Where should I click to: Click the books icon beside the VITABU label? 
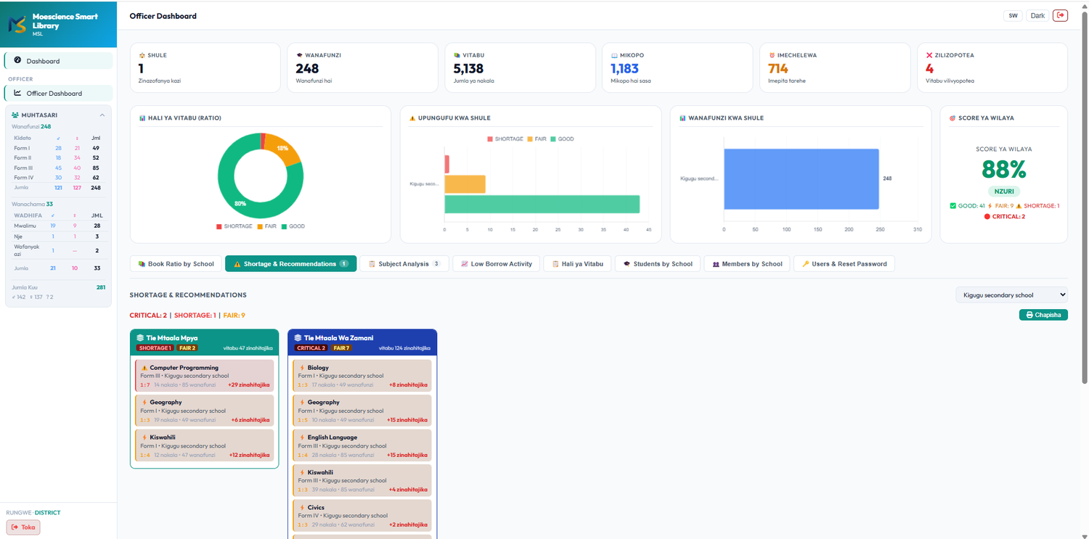point(457,55)
